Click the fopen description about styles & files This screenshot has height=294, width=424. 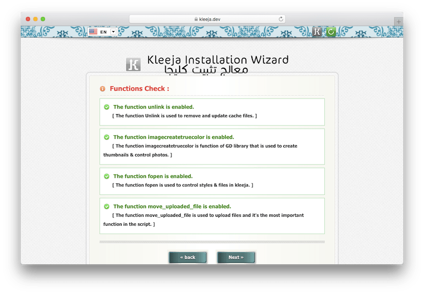pyautogui.click(x=183, y=185)
